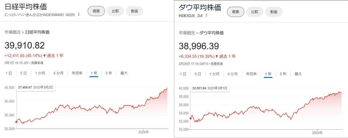
Task: Select the Dow 概要 tab
Action: click(x=236, y=12)
